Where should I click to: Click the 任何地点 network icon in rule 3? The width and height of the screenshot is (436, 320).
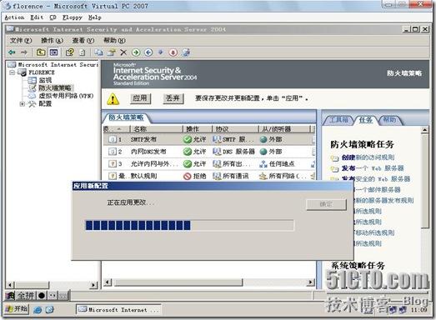[263, 164]
